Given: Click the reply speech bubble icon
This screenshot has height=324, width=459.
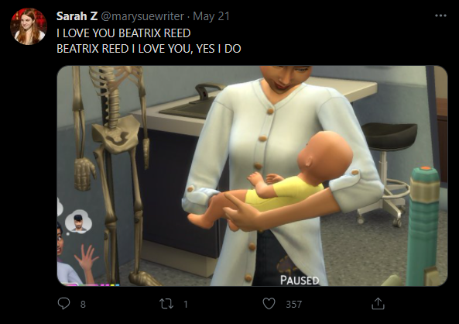Looking at the screenshot, I should point(63,304).
